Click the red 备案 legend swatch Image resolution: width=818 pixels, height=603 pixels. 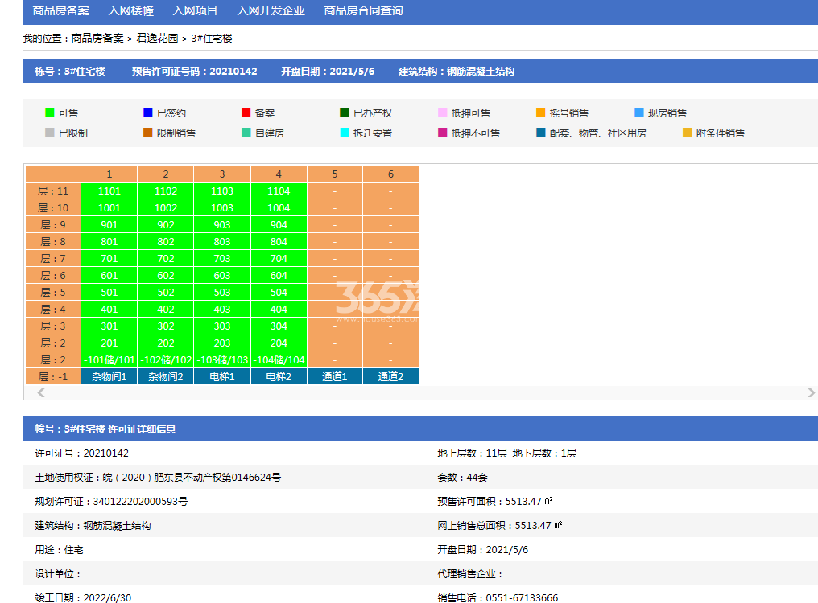[246, 112]
